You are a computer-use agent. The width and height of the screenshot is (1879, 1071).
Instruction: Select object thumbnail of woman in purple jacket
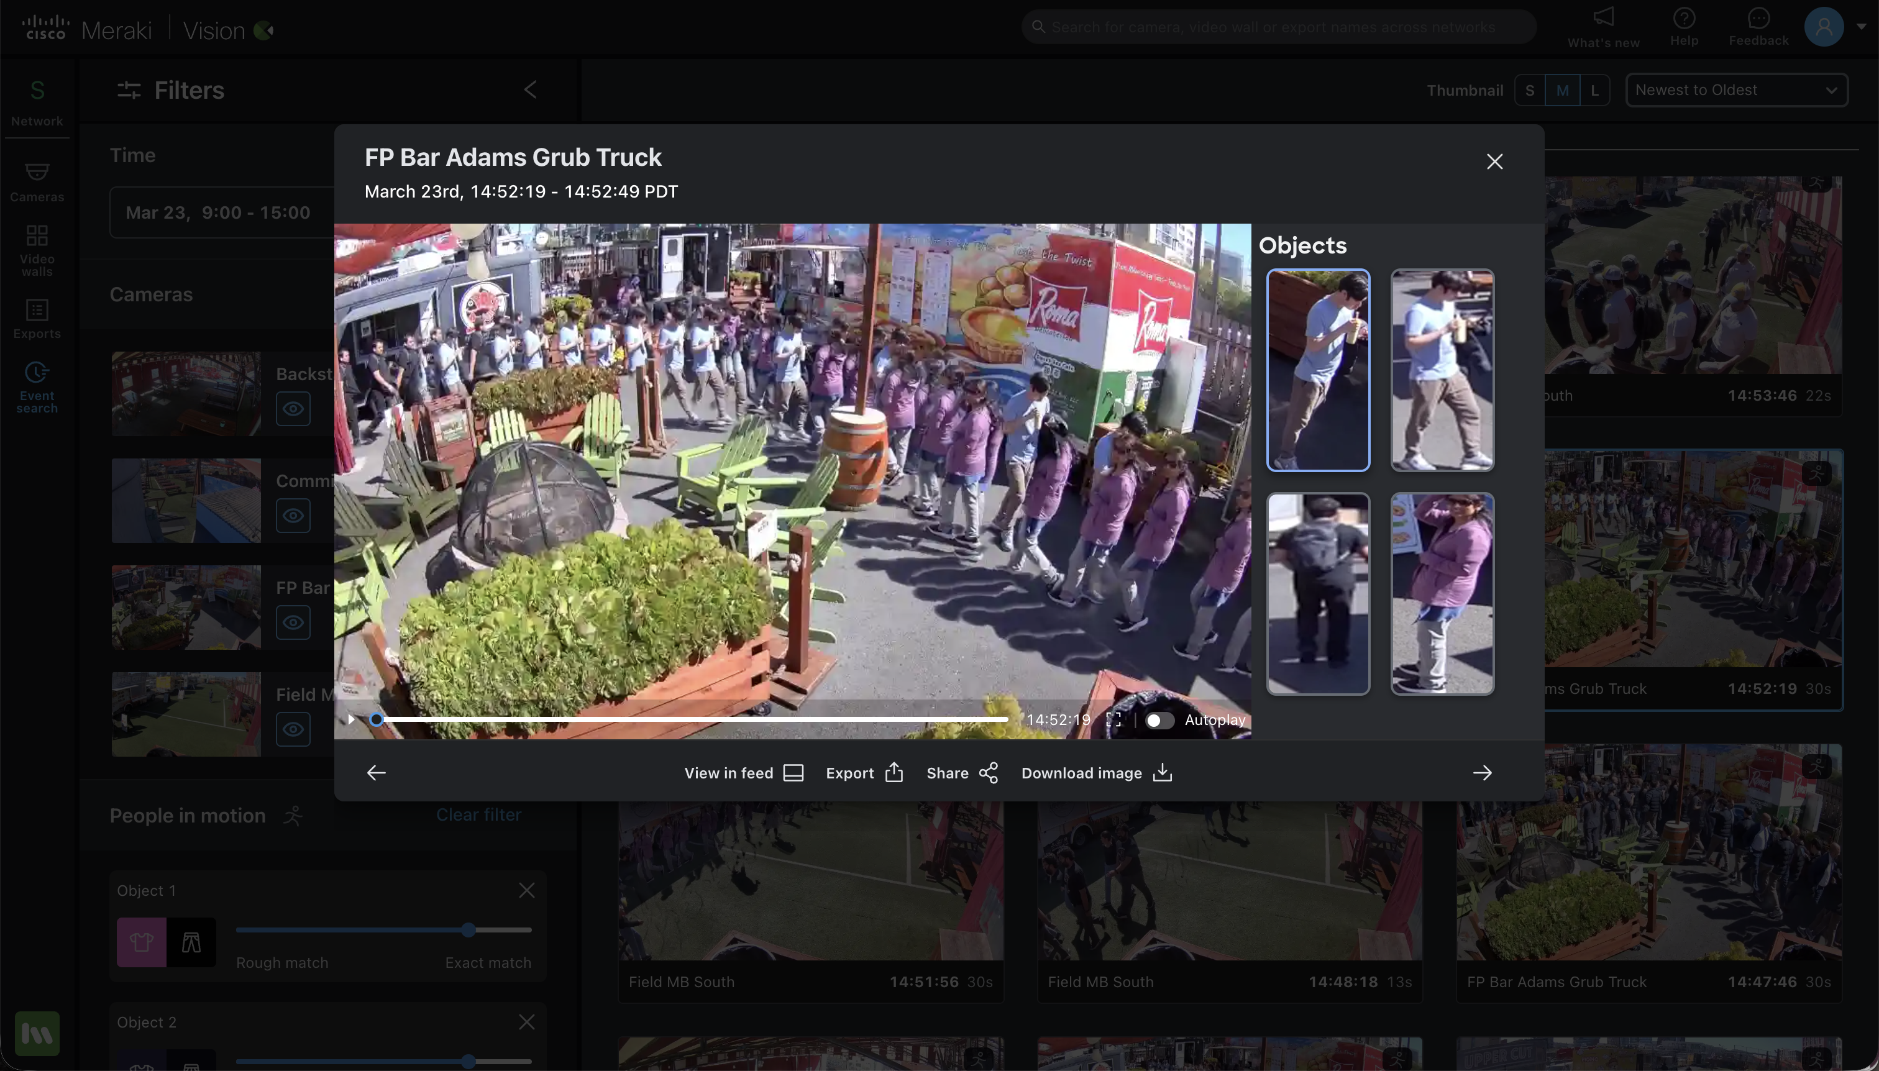click(1442, 594)
